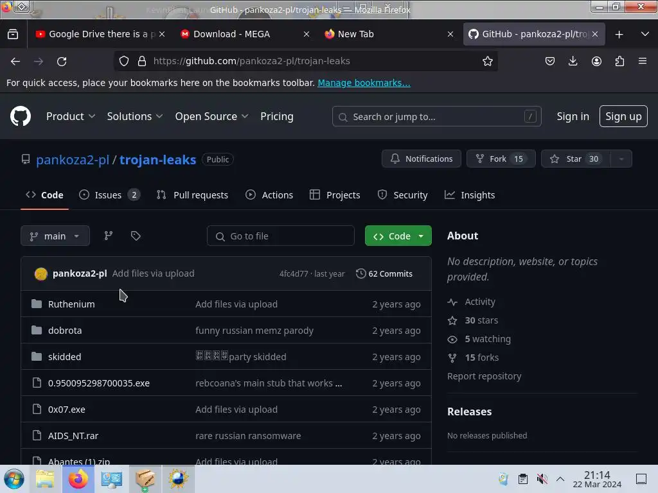The width and height of the screenshot is (658, 493).
Task: Open the Firefox downloads panel icon
Action: click(573, 61)
